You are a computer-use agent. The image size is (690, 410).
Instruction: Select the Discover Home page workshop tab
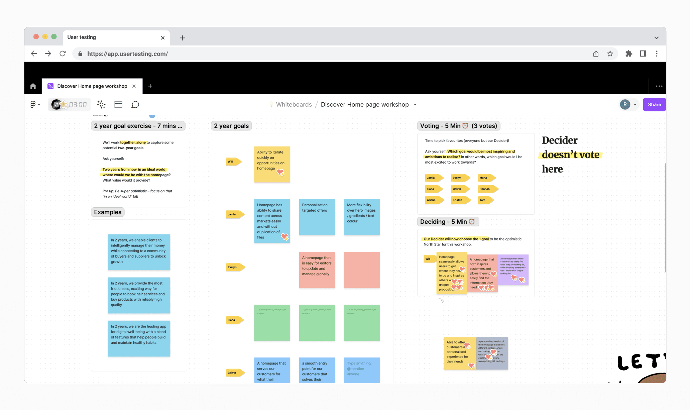click(x=92, y=86)
